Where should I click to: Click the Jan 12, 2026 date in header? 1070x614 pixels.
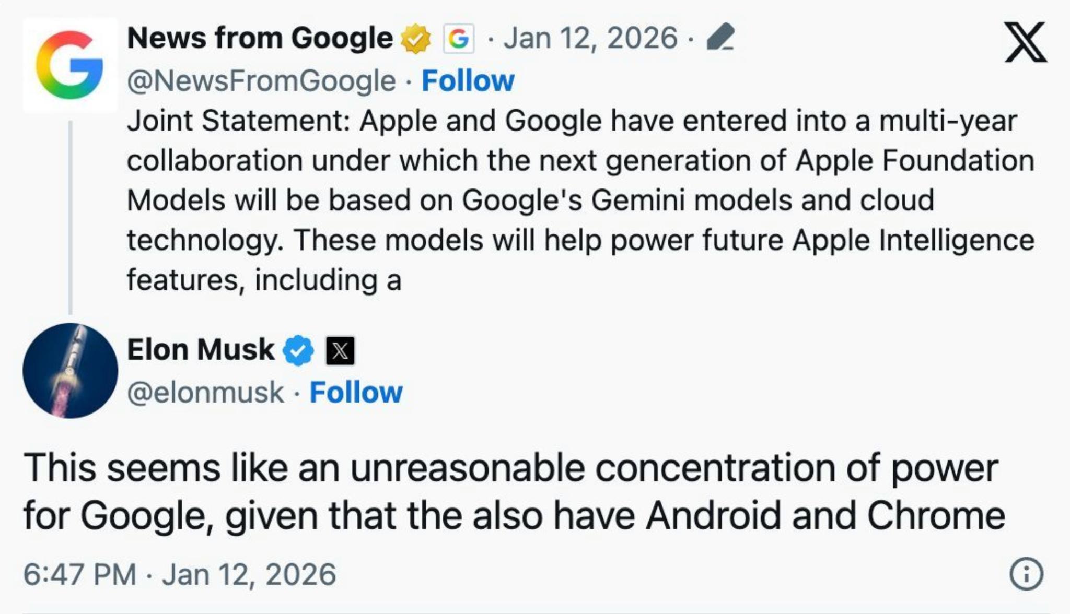(x=590, y=38)
